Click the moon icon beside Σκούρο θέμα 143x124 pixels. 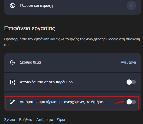pyautogui.click(x=13, y=62)
